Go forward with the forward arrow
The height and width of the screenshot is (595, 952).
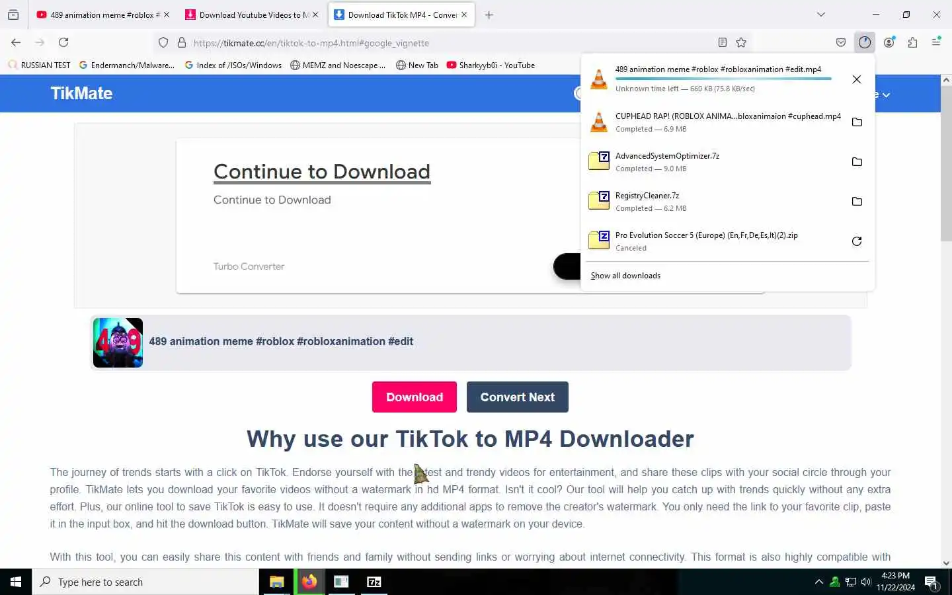[40, 42]
